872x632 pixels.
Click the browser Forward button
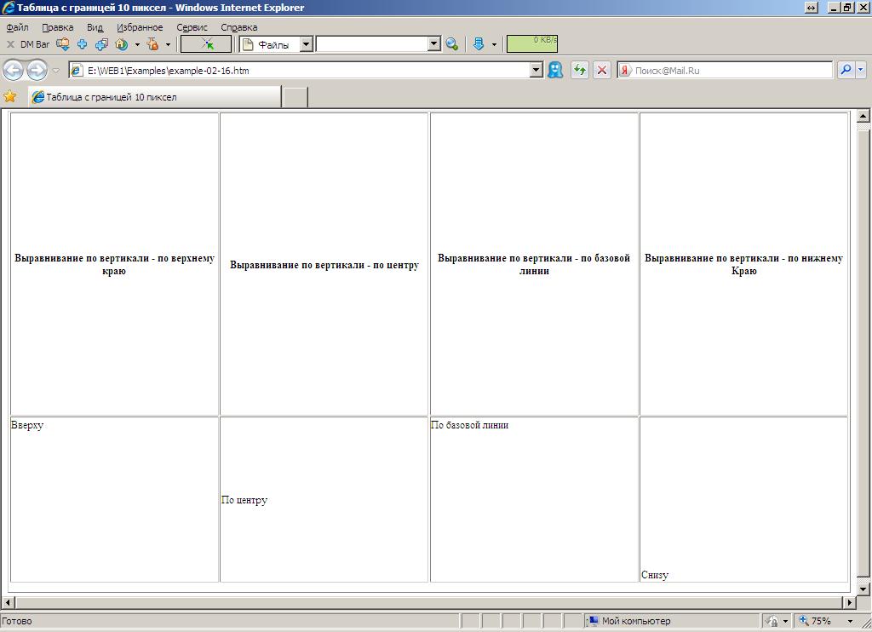[x=37, y=71]
